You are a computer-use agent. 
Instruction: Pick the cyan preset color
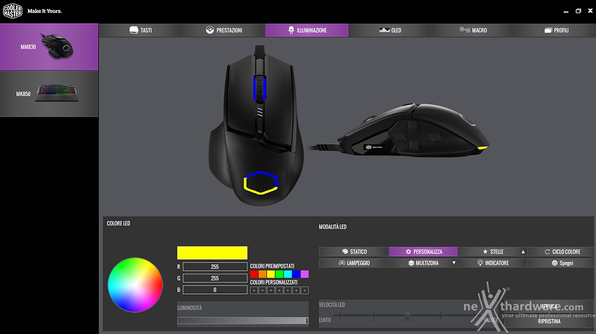click(288, 274)
